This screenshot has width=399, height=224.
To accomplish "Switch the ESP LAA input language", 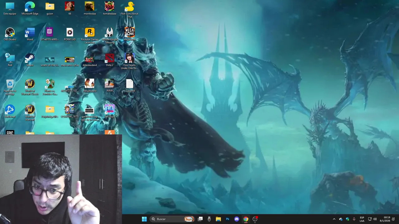I will pos(362,219).
